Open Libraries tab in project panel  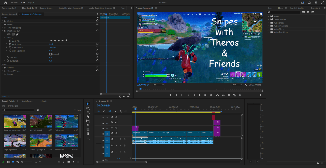pos(44,101)
